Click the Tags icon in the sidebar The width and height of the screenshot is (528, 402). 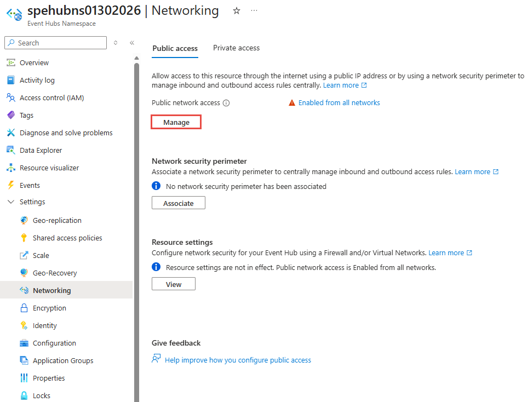[x=13, y=115]
